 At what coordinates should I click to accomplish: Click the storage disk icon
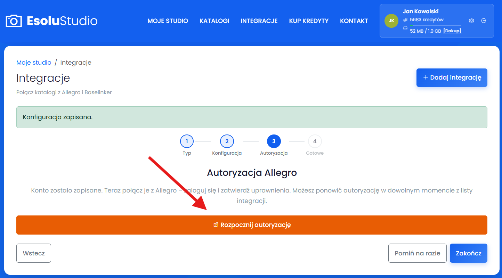405,28
